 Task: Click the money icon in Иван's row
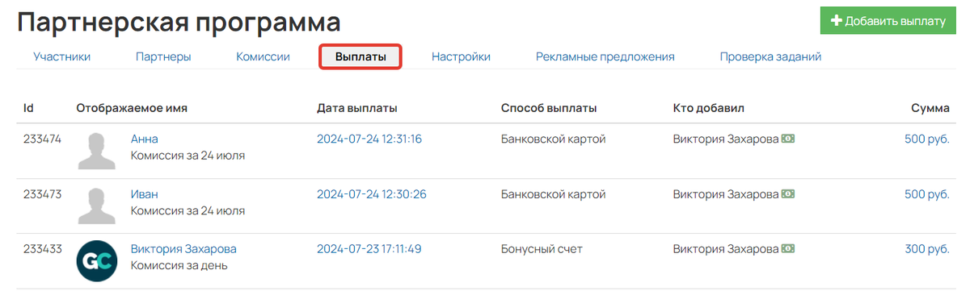coord(788,194)
